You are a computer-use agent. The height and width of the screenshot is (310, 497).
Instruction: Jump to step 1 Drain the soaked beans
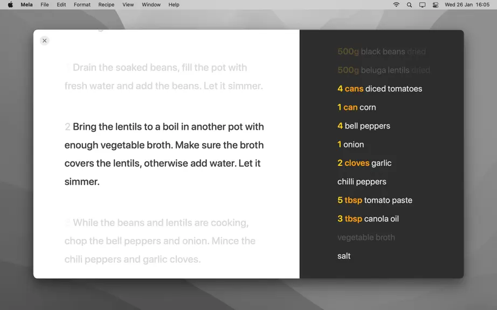tap(163, 76)
